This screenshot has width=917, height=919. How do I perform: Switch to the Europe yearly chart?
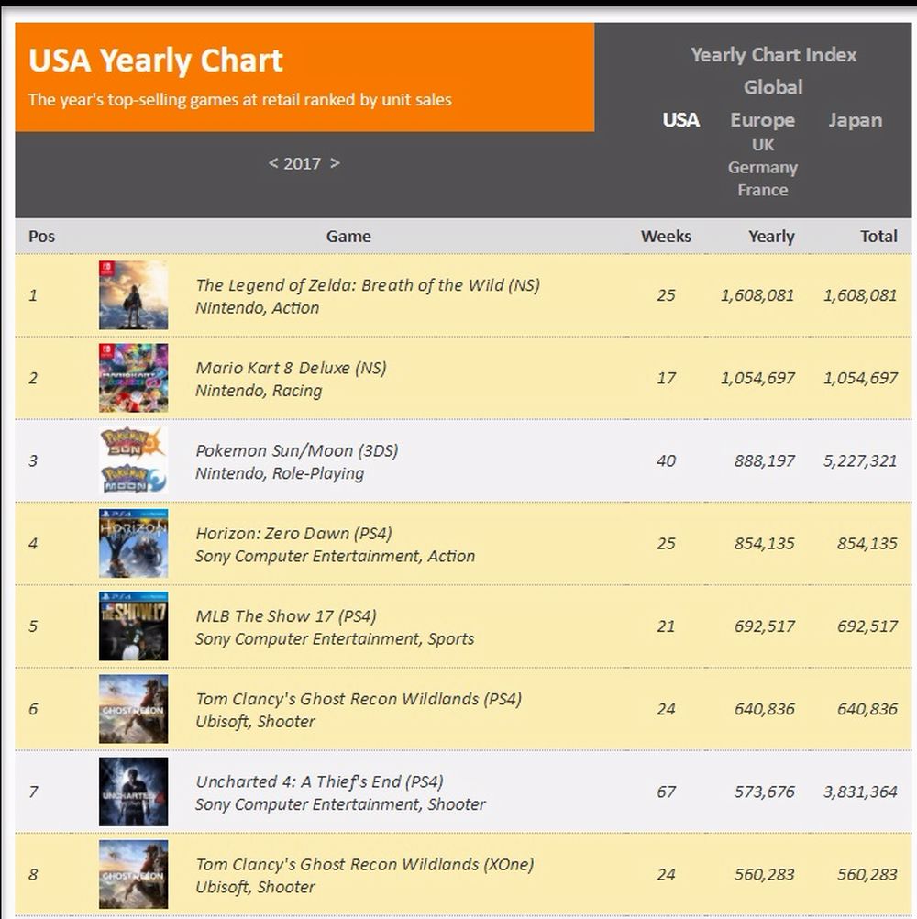[762, 120]
